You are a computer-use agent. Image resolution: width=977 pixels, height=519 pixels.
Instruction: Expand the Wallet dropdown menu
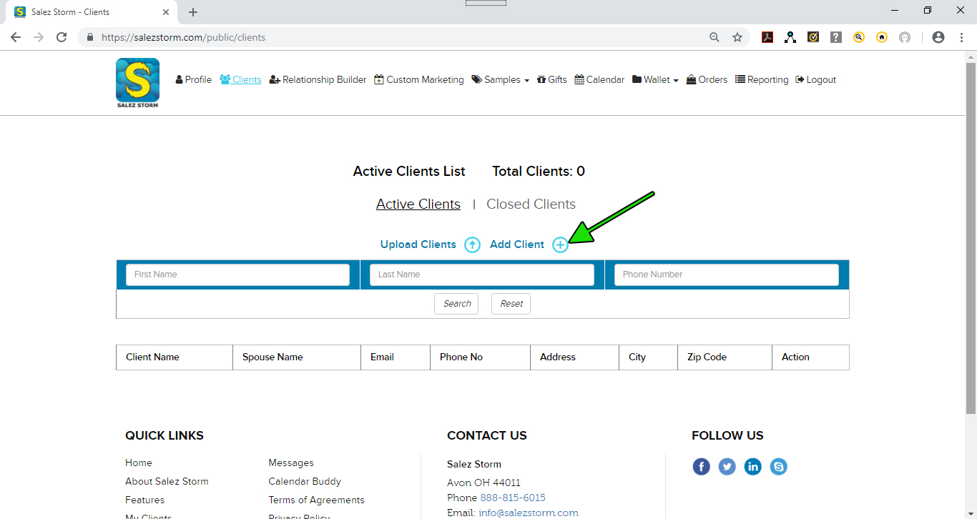pos(655,80)
